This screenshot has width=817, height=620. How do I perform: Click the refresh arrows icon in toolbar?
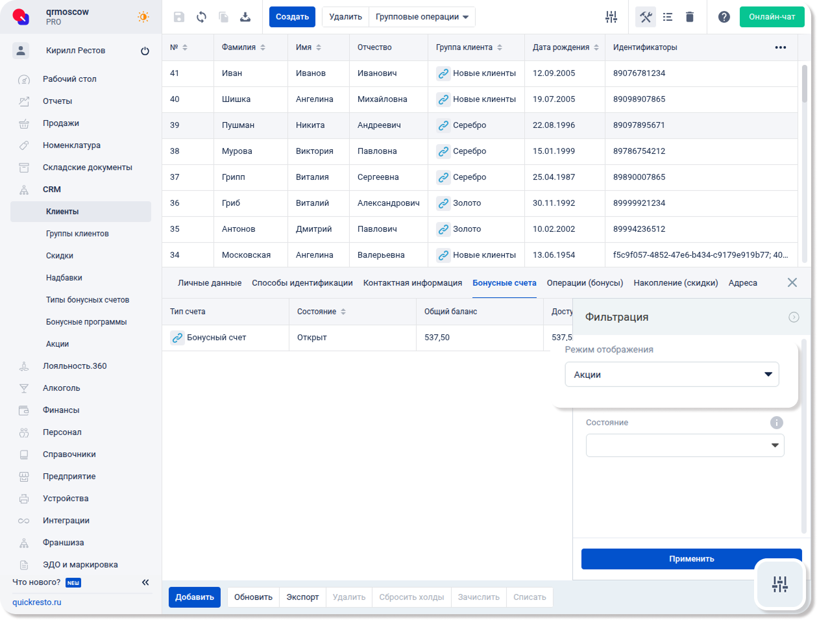(x=201, y=17)
